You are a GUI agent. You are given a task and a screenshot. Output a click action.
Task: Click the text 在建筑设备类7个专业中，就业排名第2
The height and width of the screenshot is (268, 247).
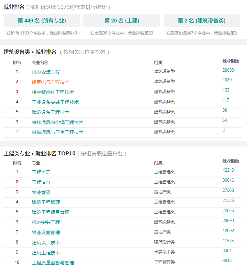click(201, 33)
